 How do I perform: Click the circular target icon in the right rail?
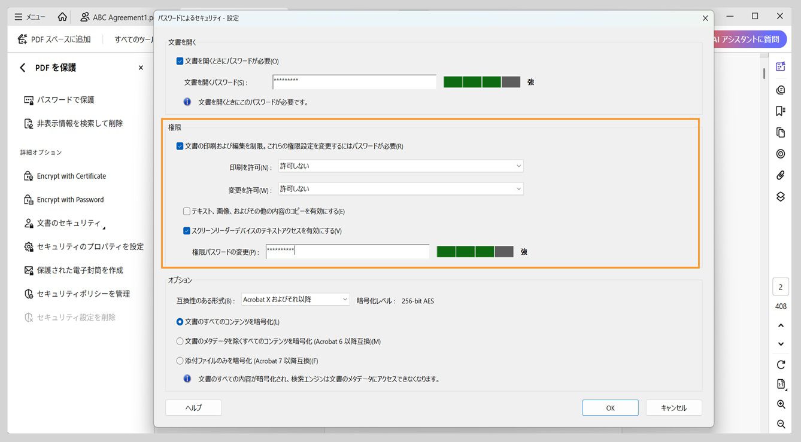[780, 154]
